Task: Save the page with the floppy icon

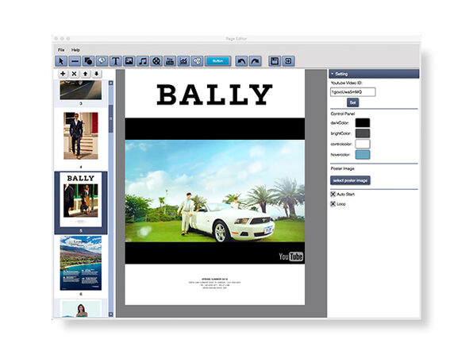Action: 275,61
